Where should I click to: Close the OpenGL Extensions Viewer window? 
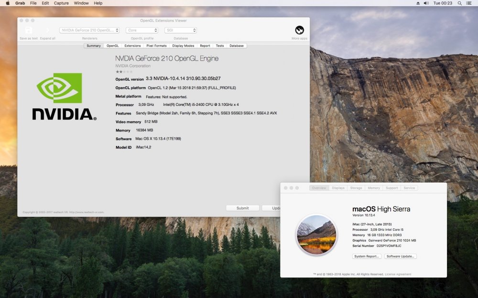coord(22,21)
